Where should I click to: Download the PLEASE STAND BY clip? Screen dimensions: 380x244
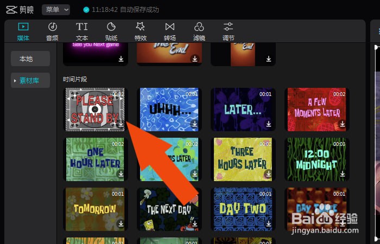121,124
